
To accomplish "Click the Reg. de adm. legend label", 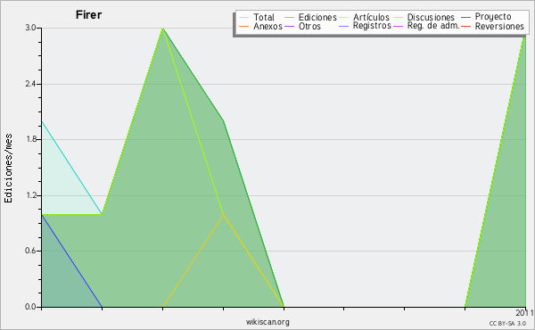I will pyautogui.click(x=433, y=26).
